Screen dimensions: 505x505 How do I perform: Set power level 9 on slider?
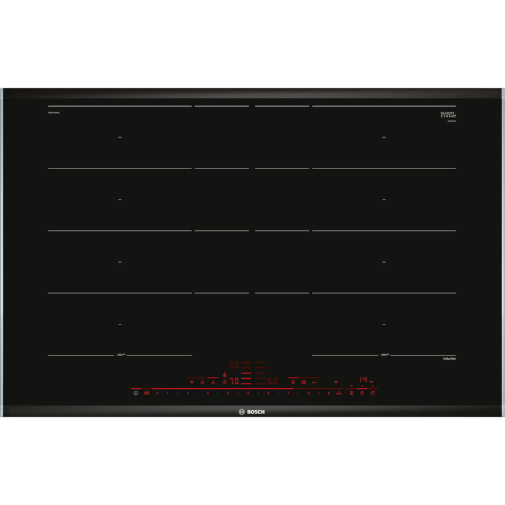tap(328, 393)
